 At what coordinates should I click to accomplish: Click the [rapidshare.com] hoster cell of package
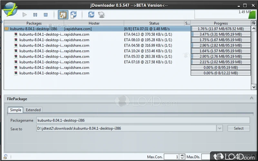click(78, 29)
